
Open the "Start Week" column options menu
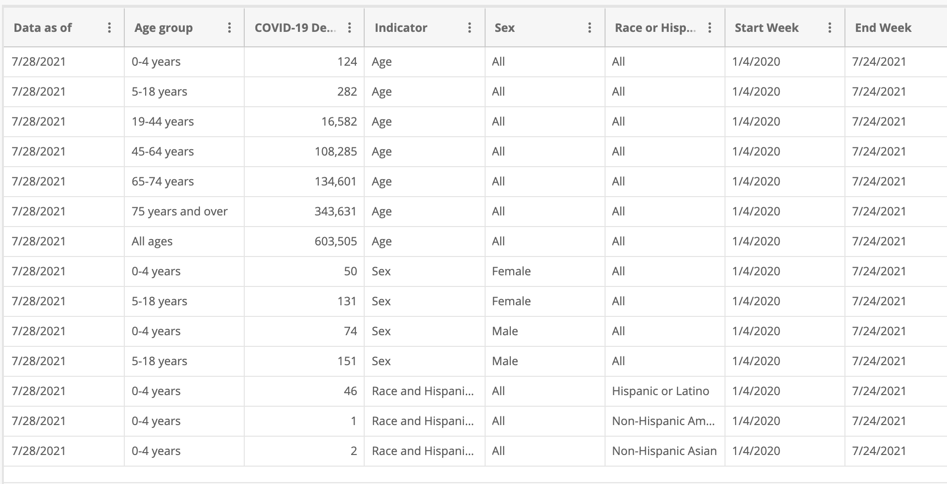click(829, 28)
